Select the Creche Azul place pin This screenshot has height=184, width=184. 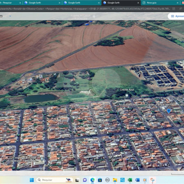click(127, 96)
